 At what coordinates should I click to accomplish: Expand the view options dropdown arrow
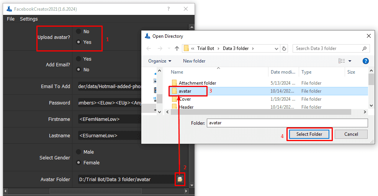(350, 61)
